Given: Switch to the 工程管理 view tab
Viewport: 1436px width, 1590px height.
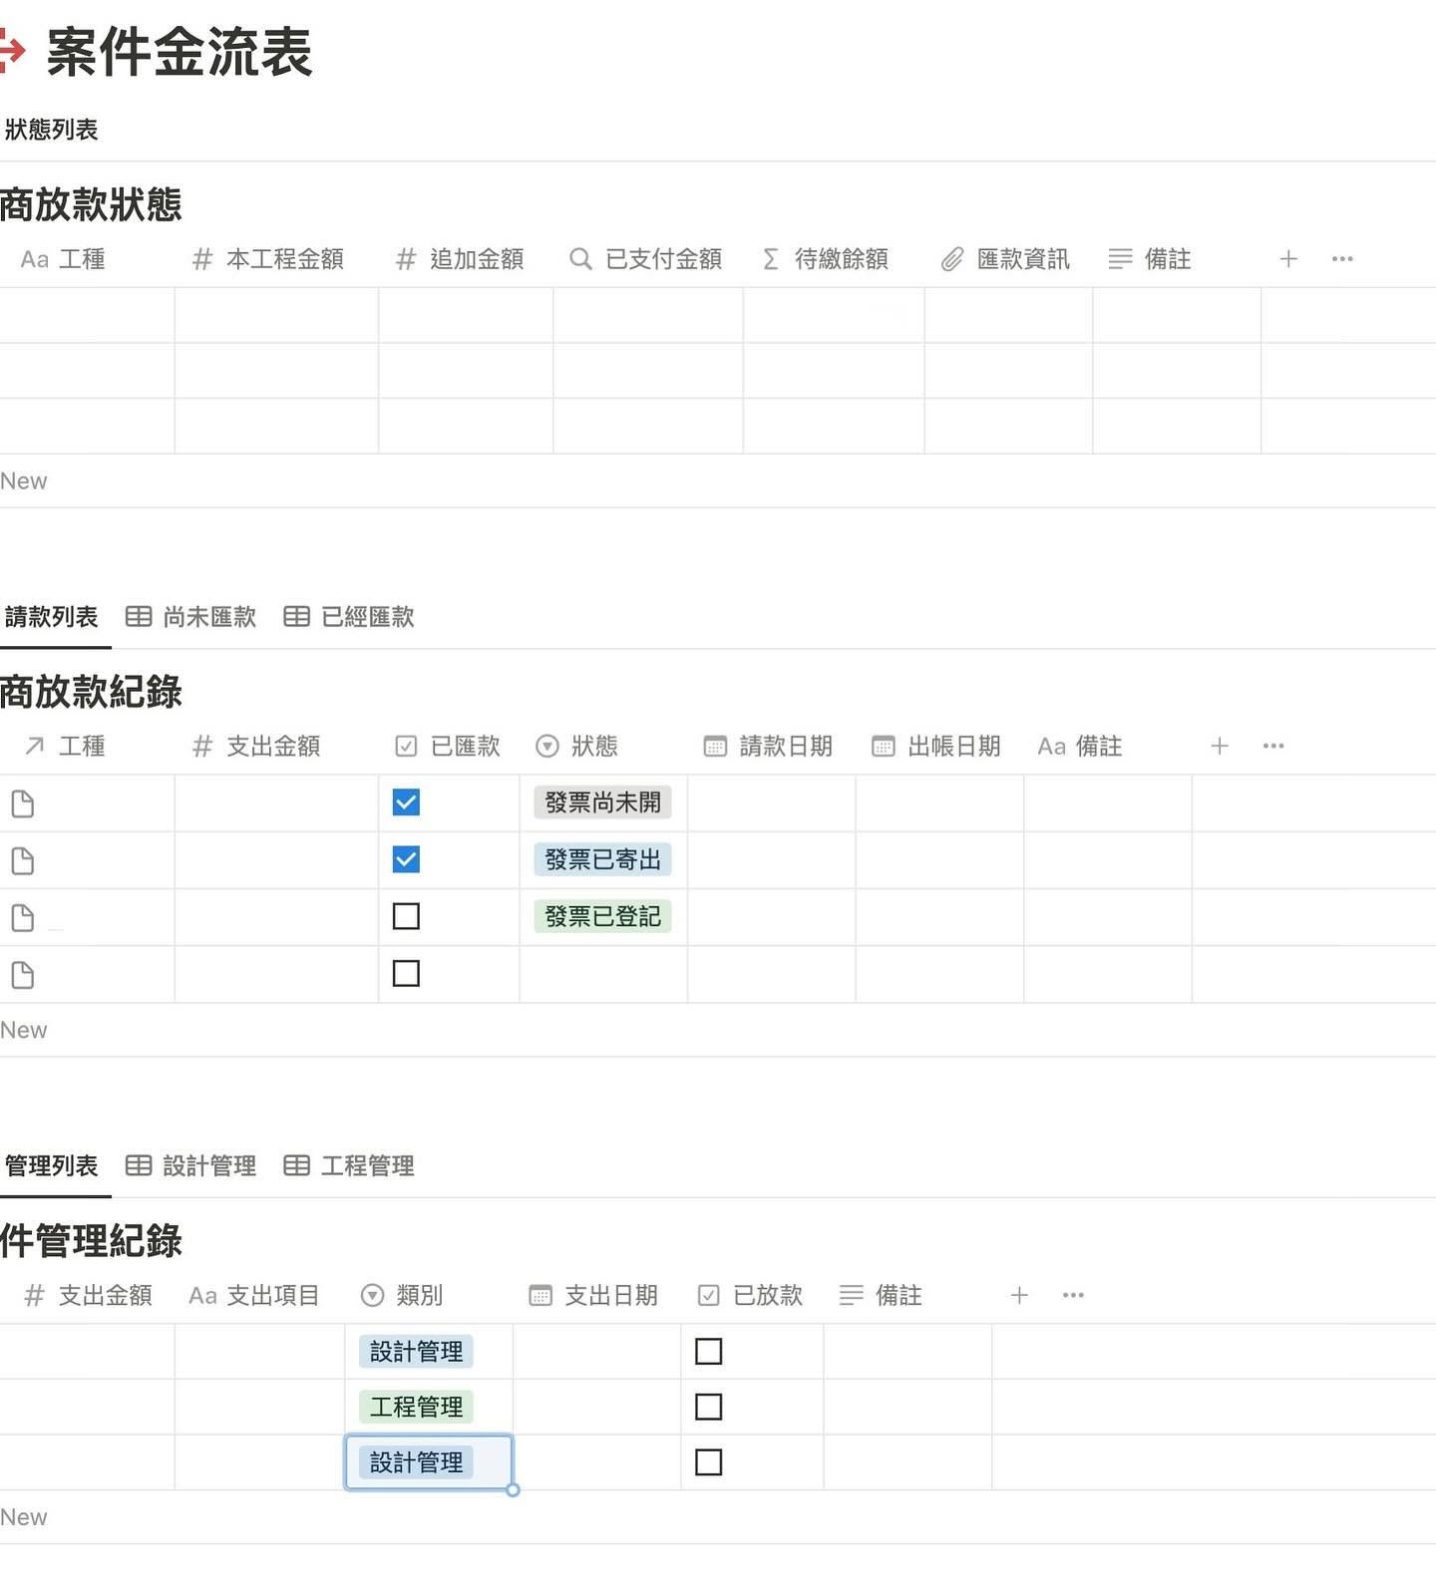Looking at the screenshot, I should [349, 1165].
